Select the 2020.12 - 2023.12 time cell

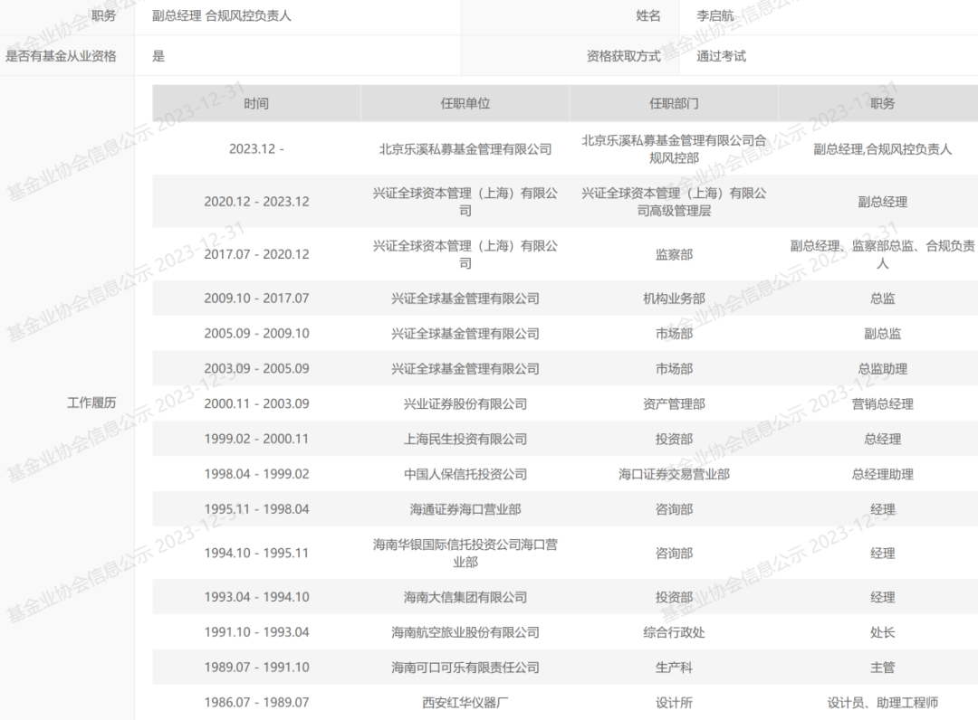tap(256, 202)
